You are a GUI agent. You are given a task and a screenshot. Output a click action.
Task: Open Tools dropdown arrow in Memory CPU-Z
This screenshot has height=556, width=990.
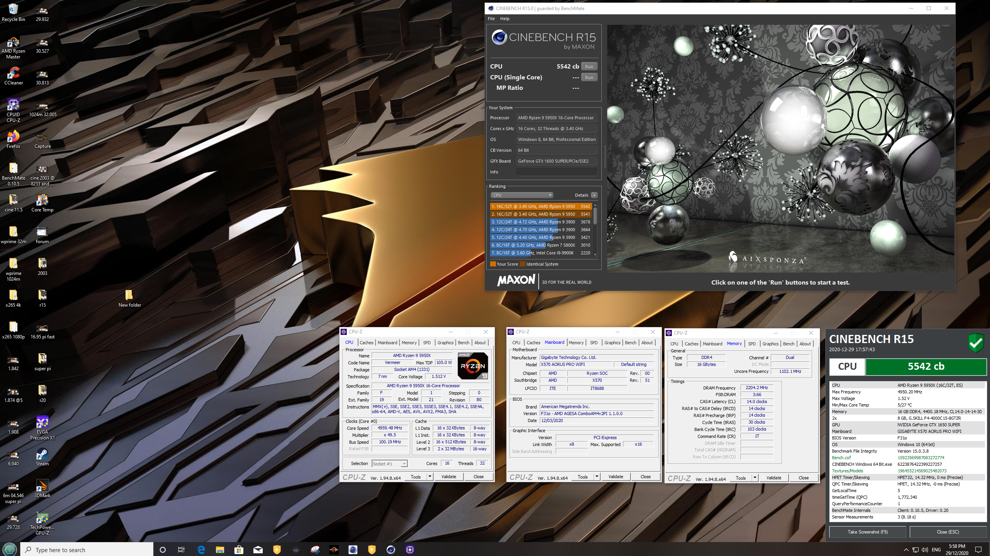754,478
